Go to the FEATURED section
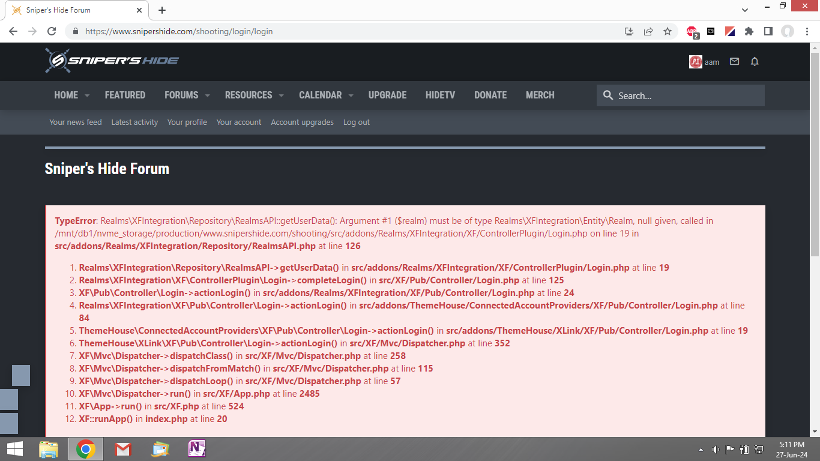This screenshot has width=820, height=461. [125, 95]
